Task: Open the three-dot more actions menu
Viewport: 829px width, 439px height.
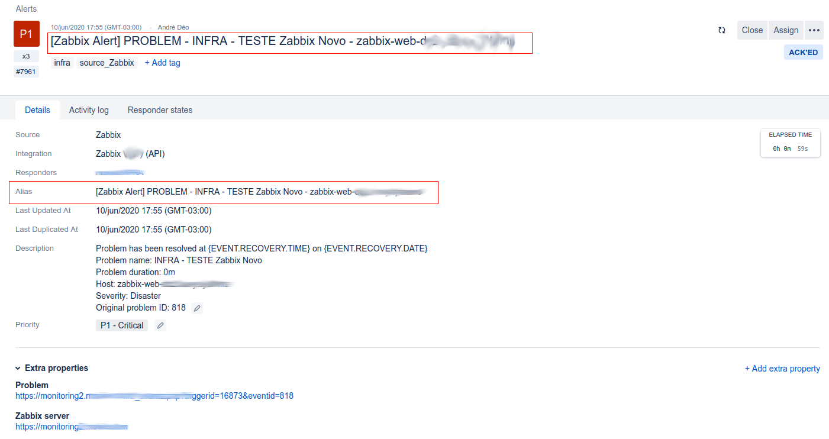Action: pyautogui.click(x=814, y=30)
